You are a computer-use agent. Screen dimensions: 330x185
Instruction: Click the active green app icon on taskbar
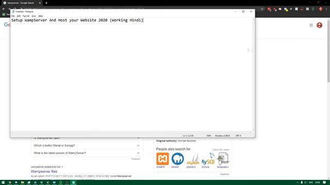click(x=73, y=182)
